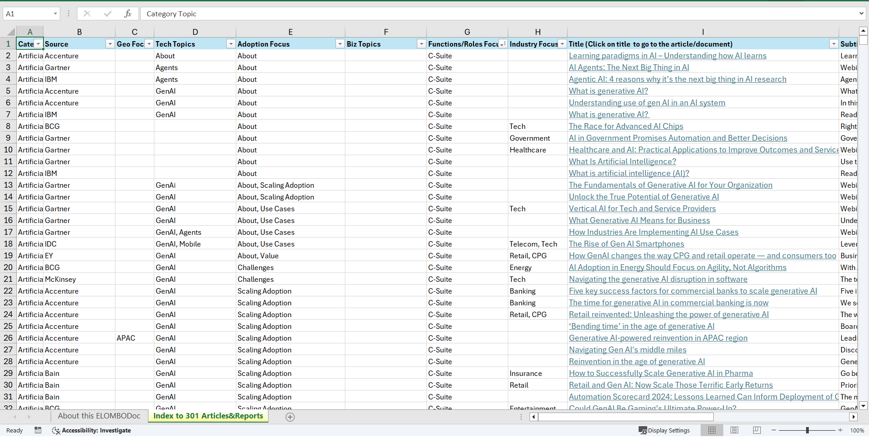Open Adoption Focus filter dropdown

point(340,44)
